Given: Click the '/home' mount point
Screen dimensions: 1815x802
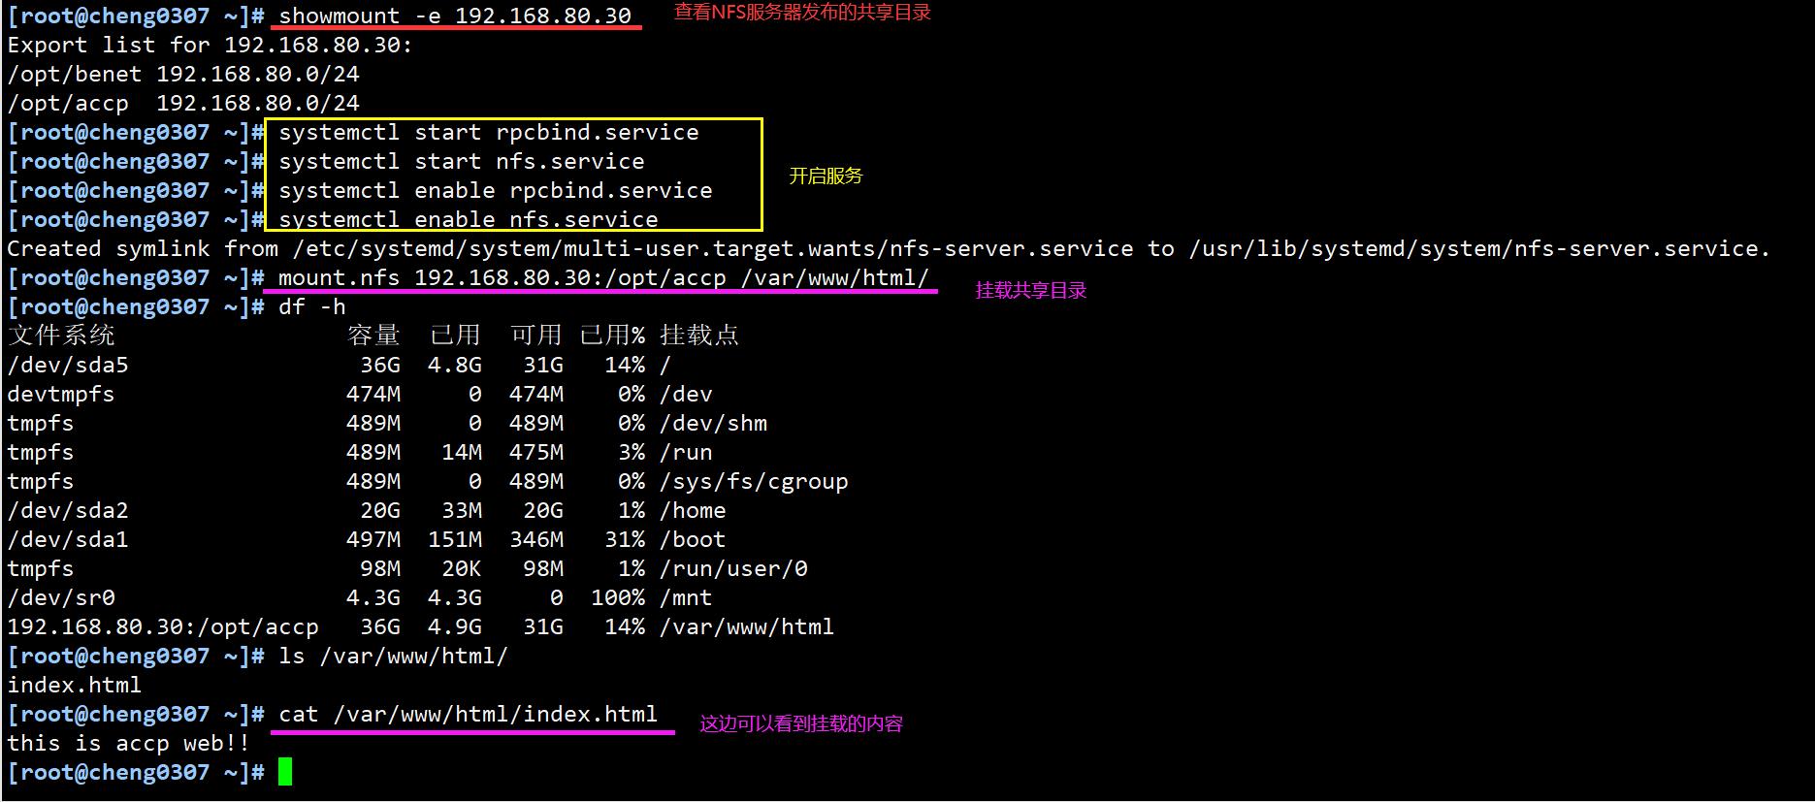Looking at the screenshot, I should [x=693, y=510].
